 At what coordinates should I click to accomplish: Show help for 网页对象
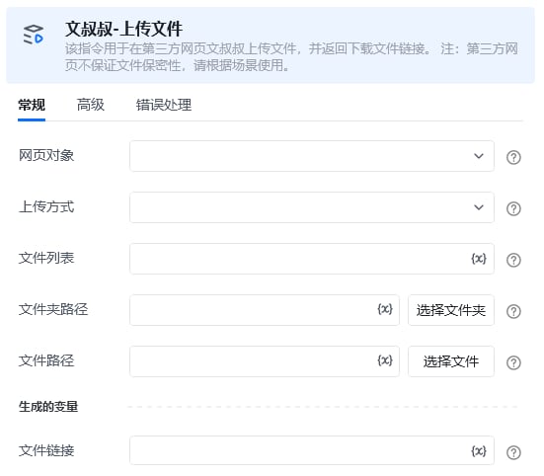tap(513, 157)
